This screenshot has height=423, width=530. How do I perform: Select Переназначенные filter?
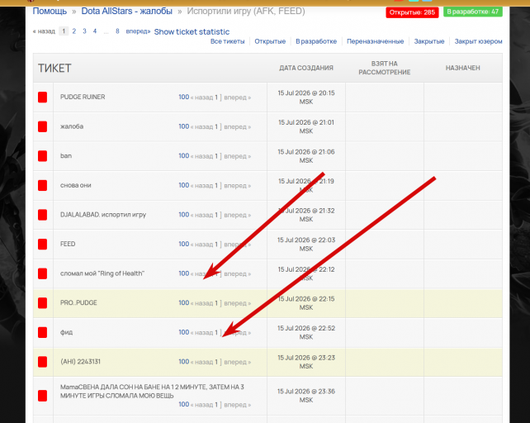(375, 41)
